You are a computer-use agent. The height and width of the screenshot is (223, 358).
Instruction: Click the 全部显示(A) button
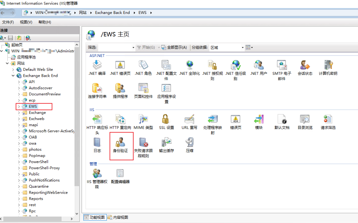click(174, 48)
